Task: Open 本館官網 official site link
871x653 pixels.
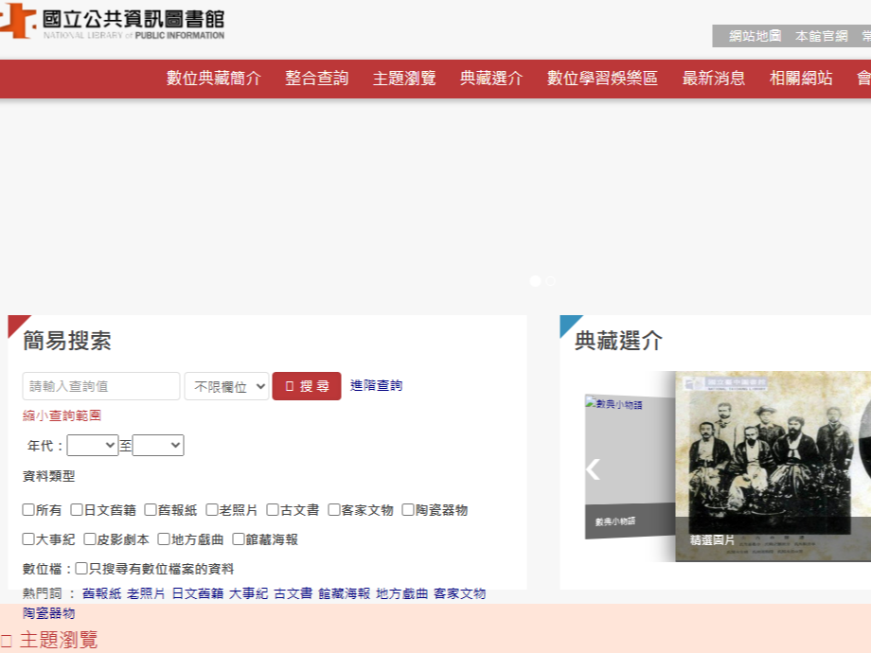Action: pyautogui.click(x=822, y=36)
